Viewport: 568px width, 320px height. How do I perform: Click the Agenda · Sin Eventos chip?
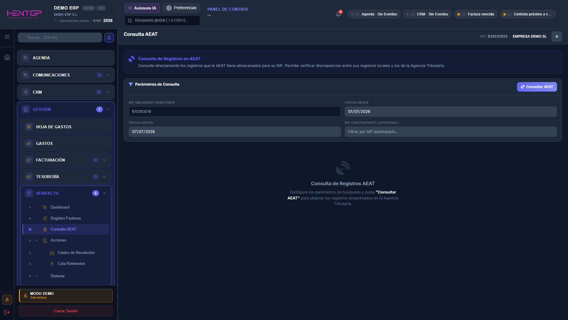pyautogui.click(x=374, y=14)
